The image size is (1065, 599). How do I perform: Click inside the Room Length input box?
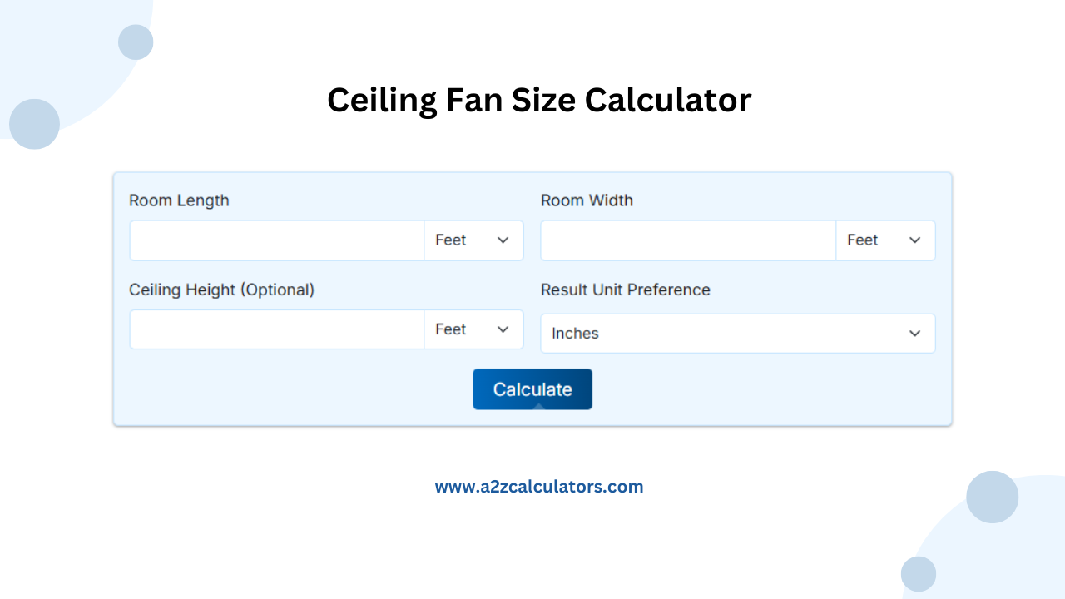275,240
